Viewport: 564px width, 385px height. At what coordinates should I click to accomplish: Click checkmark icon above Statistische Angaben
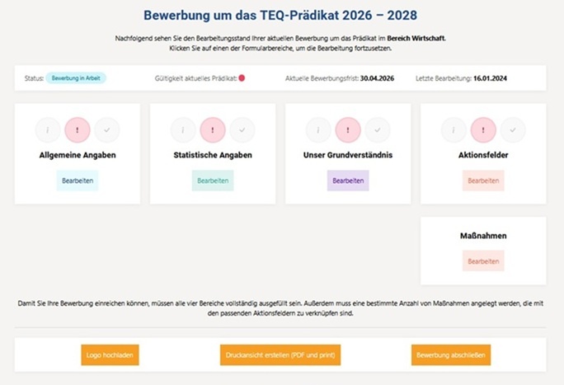coord(242,129)
